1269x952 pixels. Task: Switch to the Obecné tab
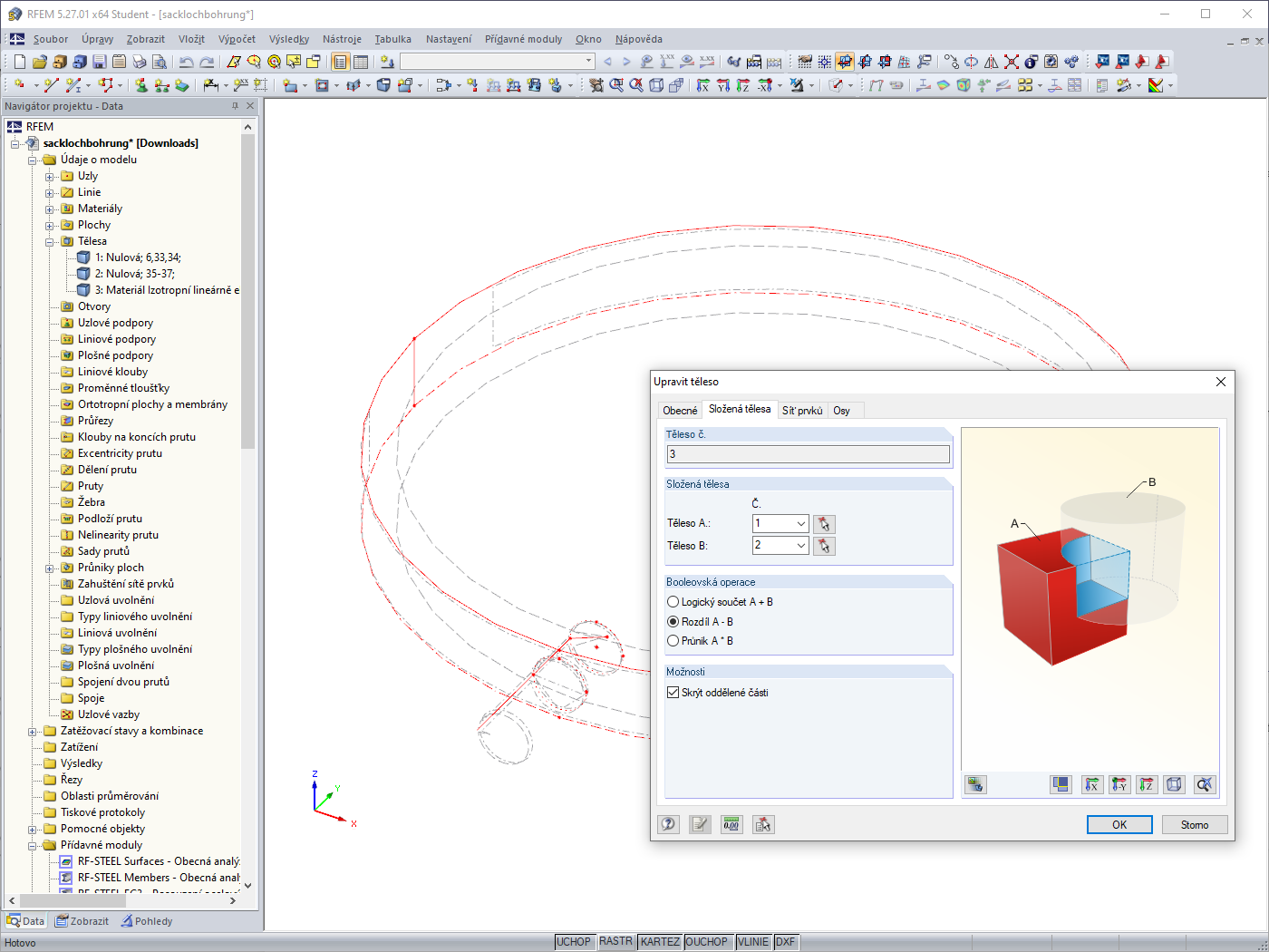click(680, 411)
